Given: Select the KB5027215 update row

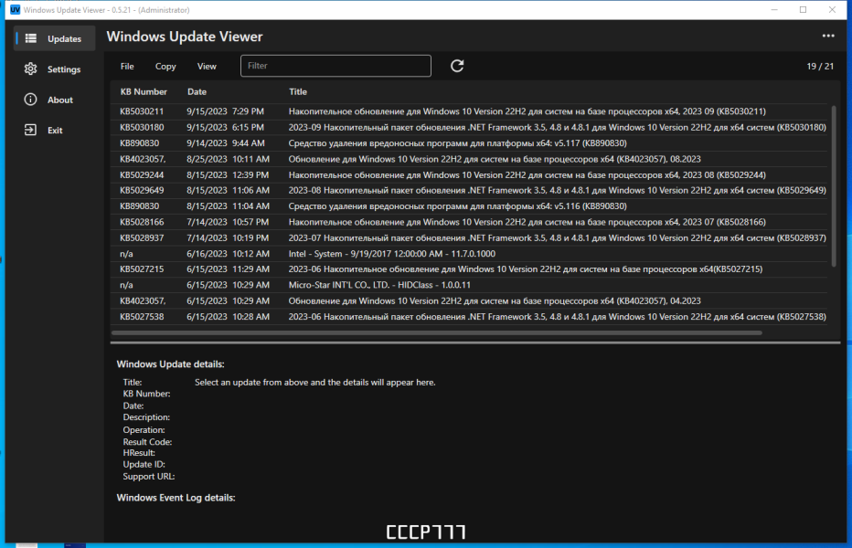Looking at the screenshot, I should point(470,269).
